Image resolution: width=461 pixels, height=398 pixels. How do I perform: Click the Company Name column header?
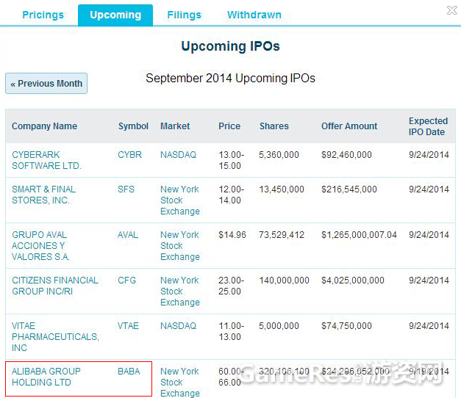pos(44,126)
